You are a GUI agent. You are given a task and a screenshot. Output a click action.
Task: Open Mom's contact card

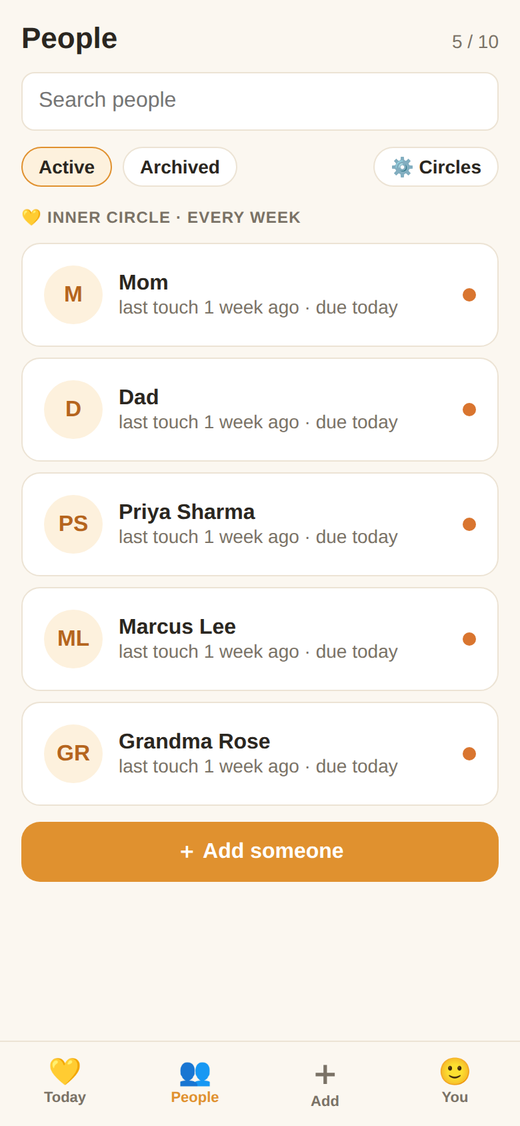click(x=260, y=295)
